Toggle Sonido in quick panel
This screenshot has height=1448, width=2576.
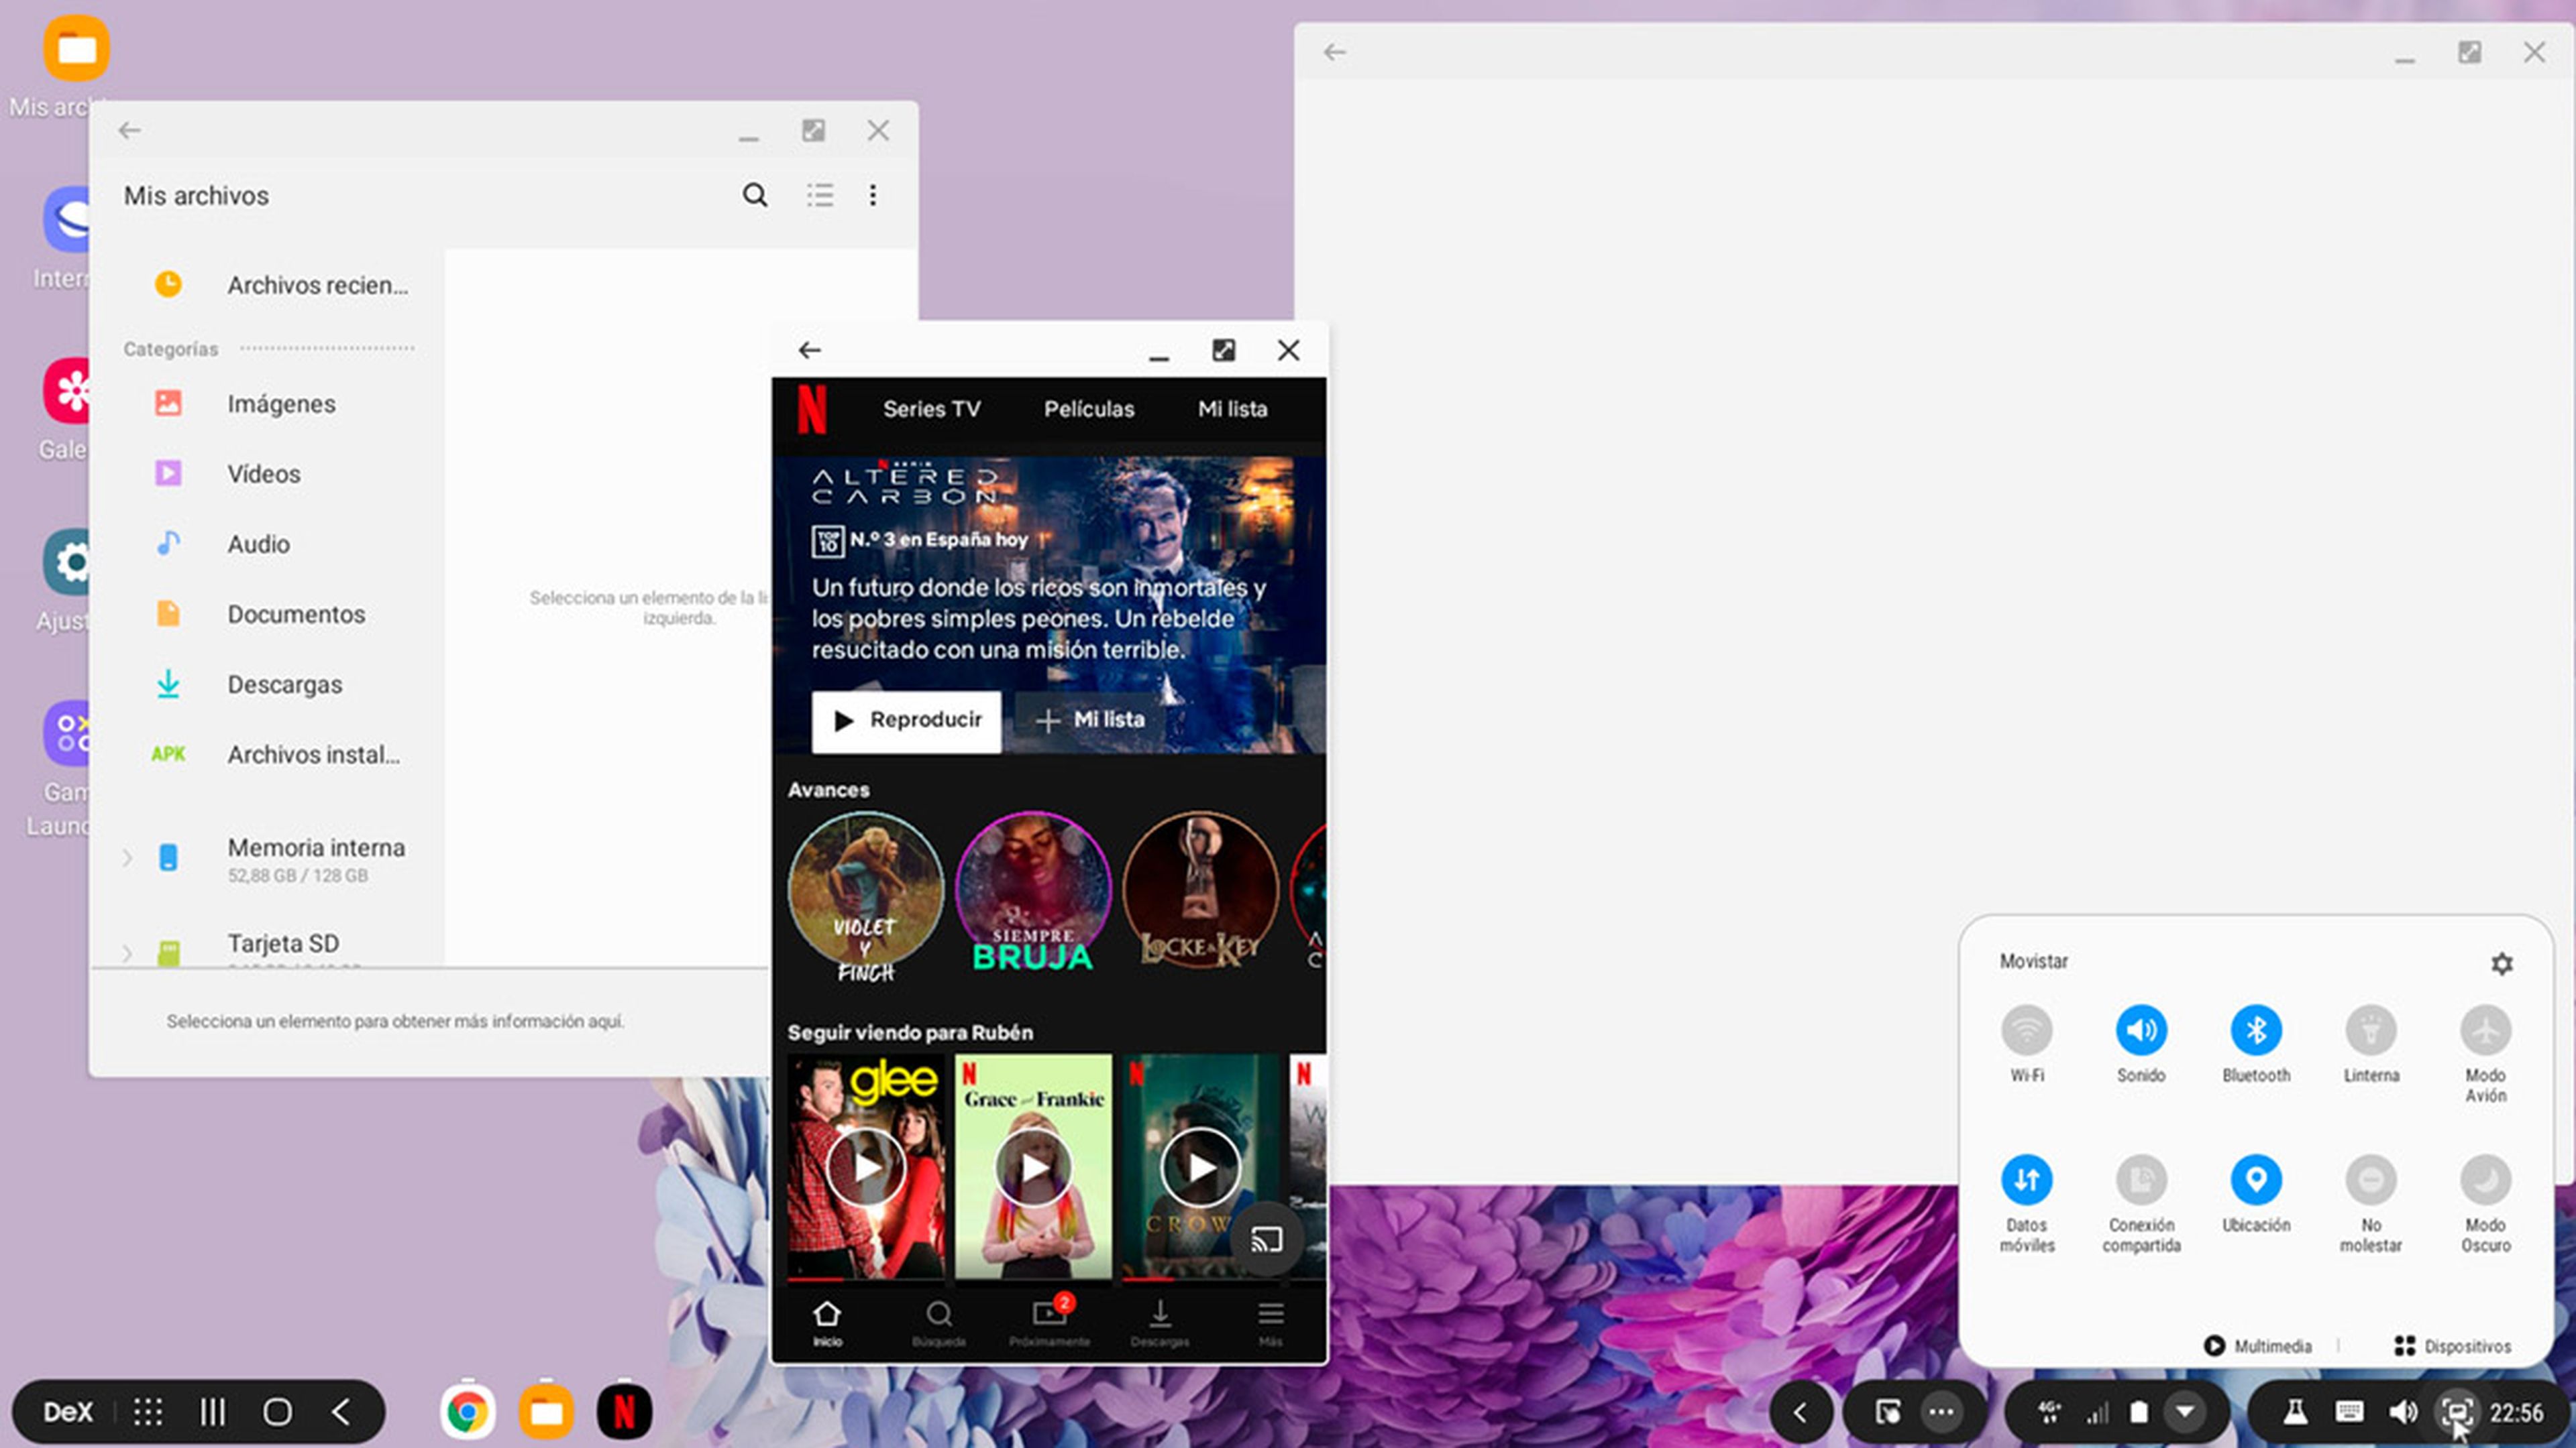coord(2141,1030)
